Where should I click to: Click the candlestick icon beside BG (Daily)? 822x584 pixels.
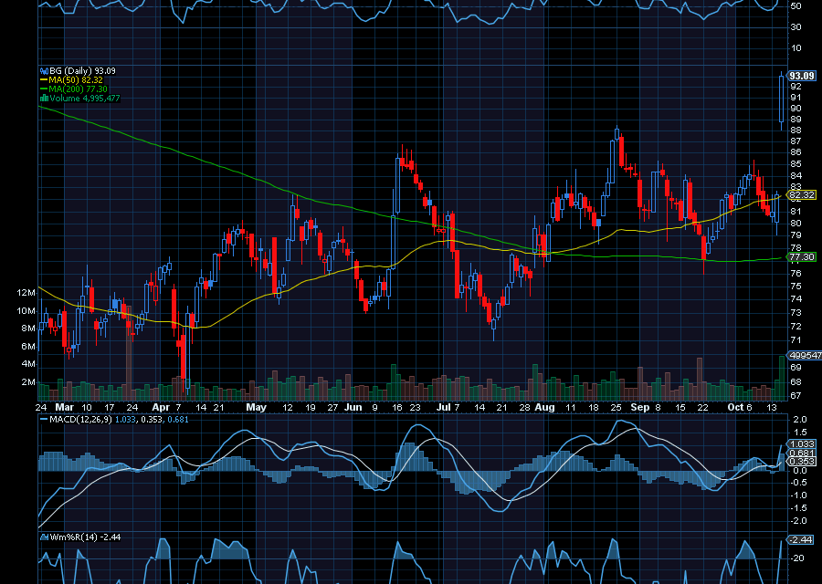point(43,71)
